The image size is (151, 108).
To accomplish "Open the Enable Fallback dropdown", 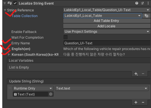I will [107, 32].
